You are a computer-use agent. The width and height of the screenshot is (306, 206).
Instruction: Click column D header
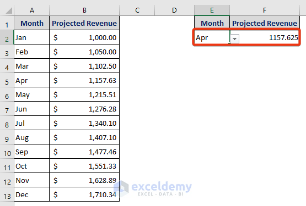click(x=174, y=10)
